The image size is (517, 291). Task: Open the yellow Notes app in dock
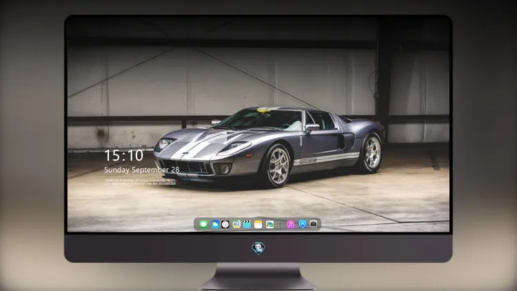point(258,224)
